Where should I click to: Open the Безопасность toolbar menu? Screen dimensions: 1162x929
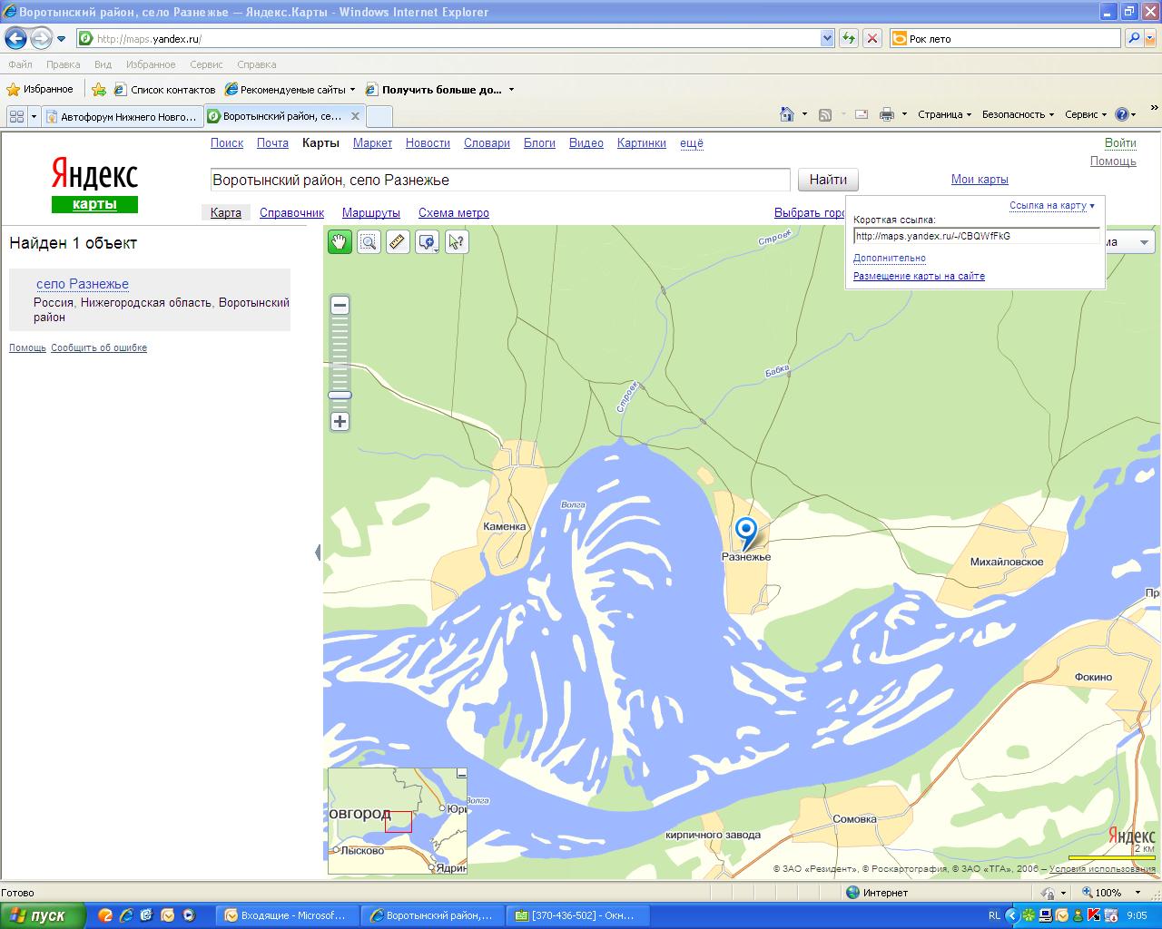[1018, 114]
